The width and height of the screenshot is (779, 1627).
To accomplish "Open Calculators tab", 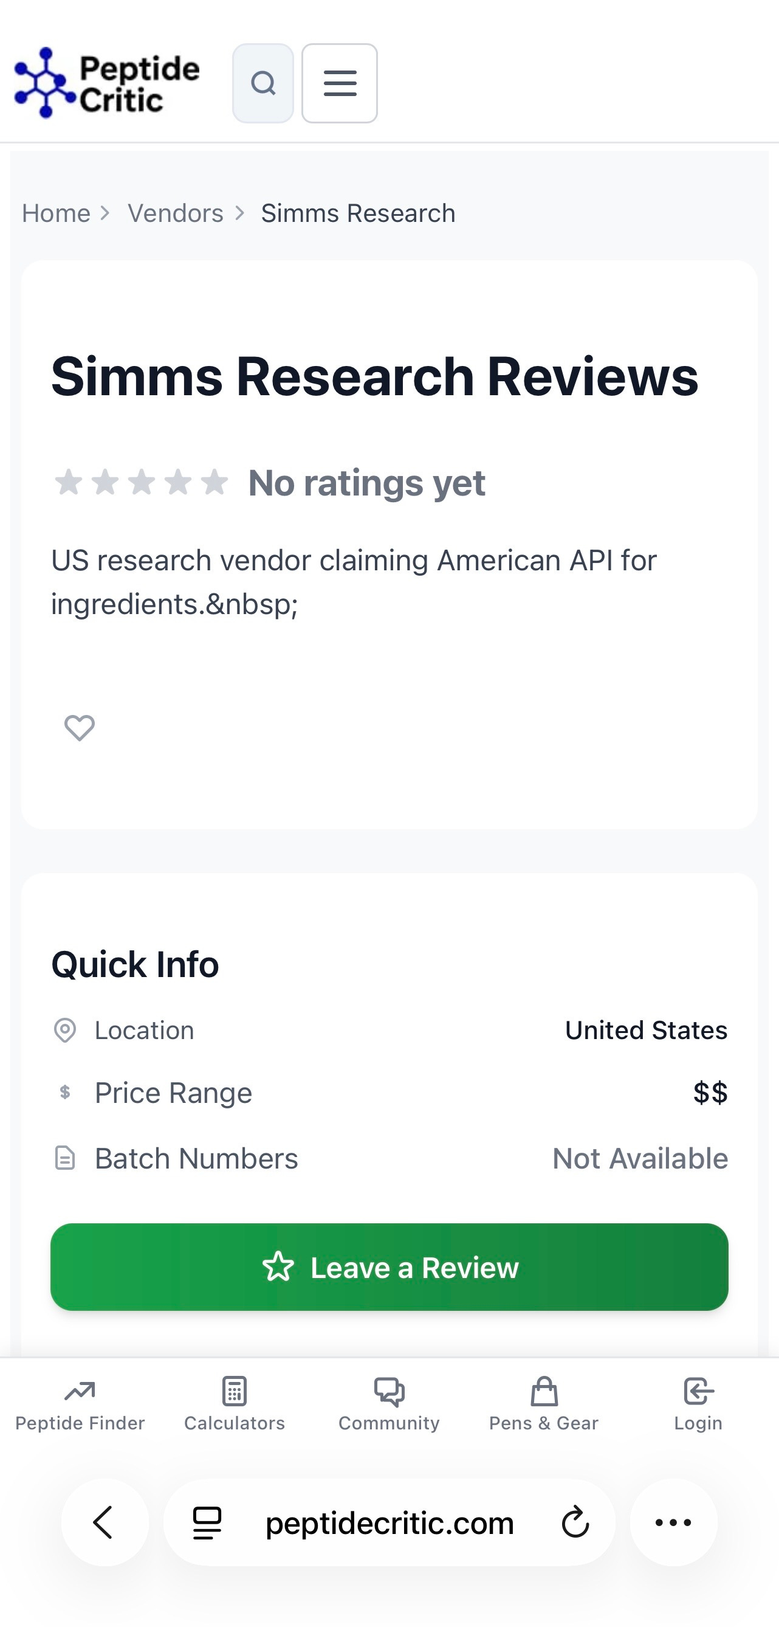I will 234,1404.
